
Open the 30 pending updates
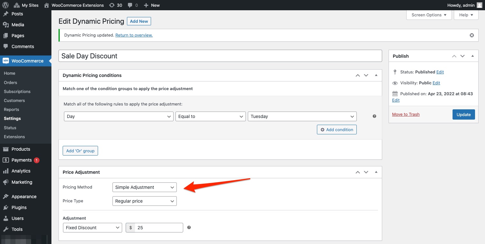(x=116, y=5)
